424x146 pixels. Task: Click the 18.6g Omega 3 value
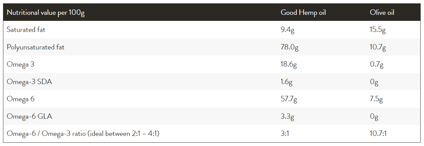pos(289,65)
